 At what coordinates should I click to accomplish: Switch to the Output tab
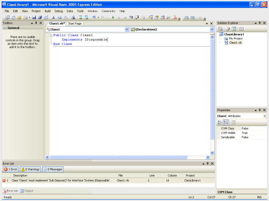[27, 191]
